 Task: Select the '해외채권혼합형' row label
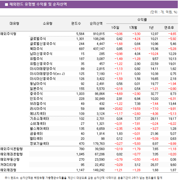tap(11, 154)
